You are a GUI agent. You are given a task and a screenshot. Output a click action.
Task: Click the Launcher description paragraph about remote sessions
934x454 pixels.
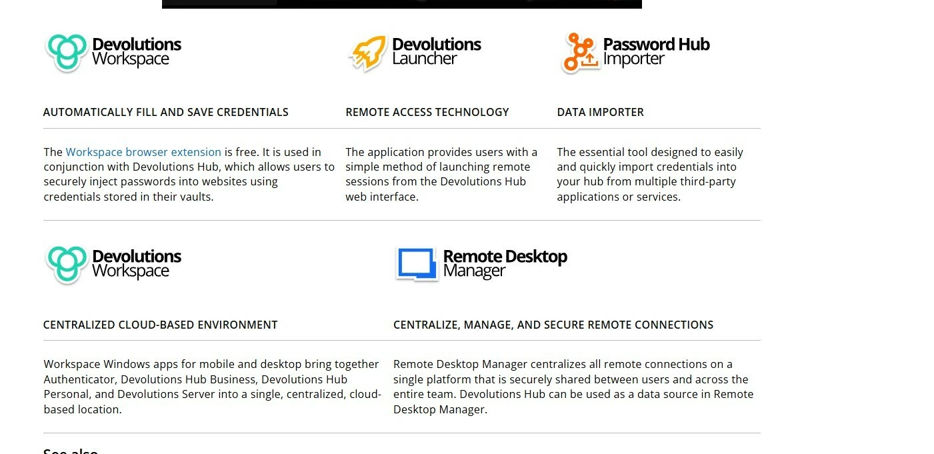(441, 175)
